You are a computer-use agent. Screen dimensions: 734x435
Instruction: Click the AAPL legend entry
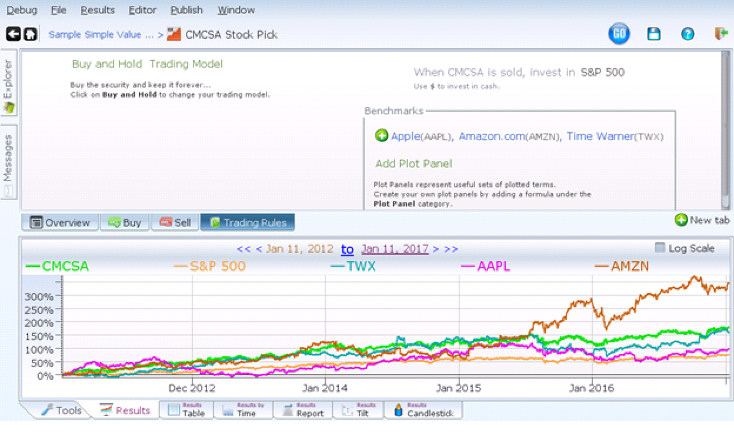[486, 266]
